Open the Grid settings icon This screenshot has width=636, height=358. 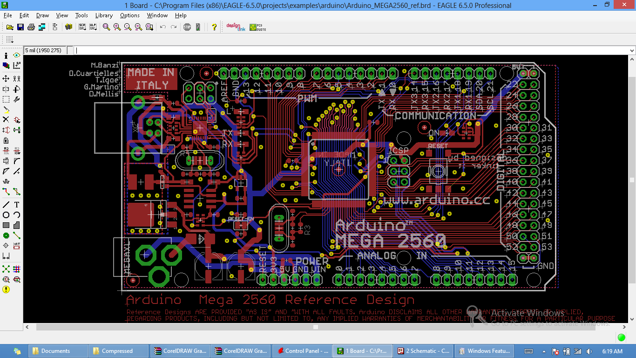10,40
